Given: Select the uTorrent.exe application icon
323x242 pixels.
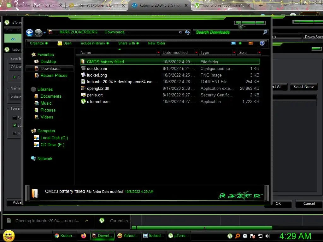Looking at the screenshot, I should [83, 101].
